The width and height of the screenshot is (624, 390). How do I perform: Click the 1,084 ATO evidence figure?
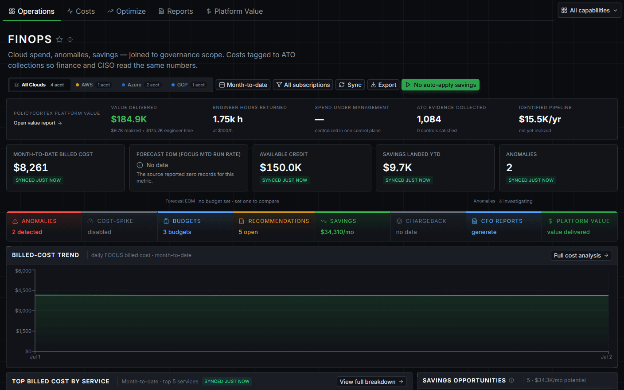(x=429, y=119)
